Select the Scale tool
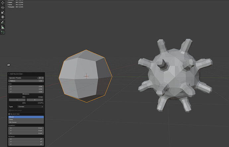The width and height of the screenshot is (229, 147). click(x=3, y=12)
